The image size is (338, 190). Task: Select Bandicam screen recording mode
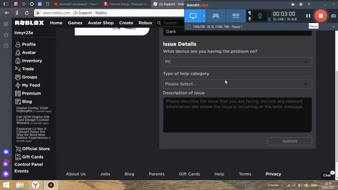193,16
